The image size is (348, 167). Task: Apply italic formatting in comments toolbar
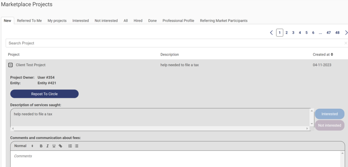[48, 146]
